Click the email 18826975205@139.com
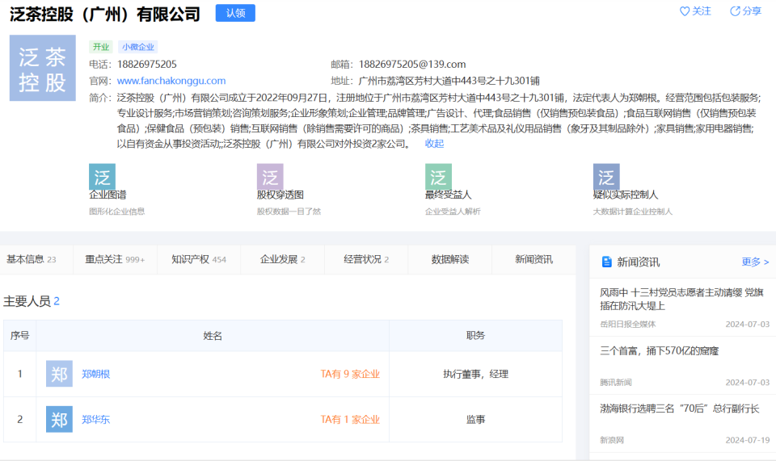 tap(412, 65)
